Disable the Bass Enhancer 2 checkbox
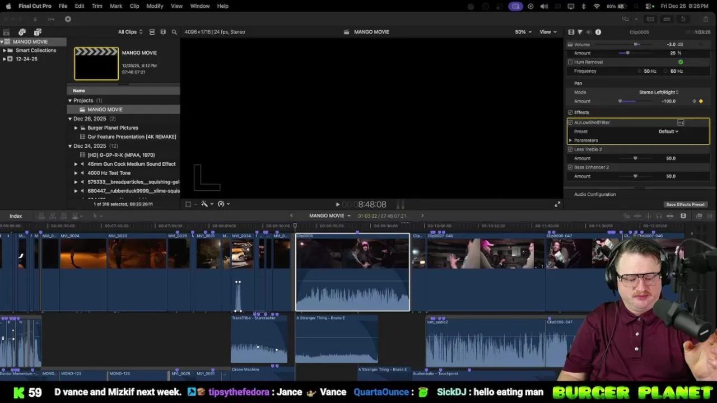The width and height of the screenshot is (717, 403). pos(570,167)
